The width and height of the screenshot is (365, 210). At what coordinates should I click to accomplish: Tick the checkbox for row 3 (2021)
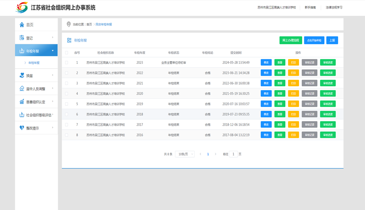click(67, 83)
